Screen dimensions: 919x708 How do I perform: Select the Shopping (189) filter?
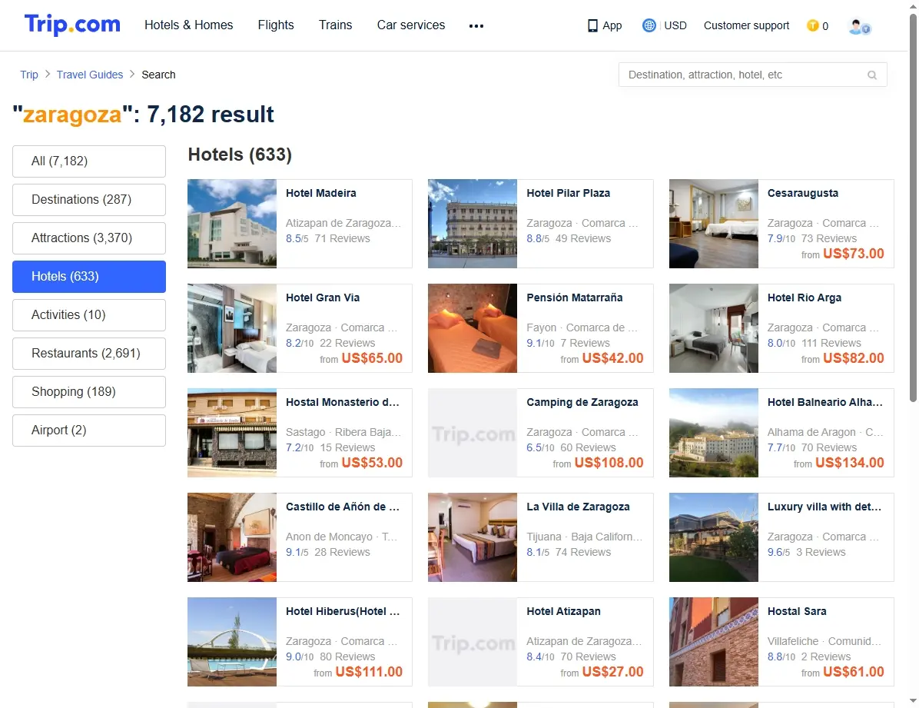click(x=89, y=392)
